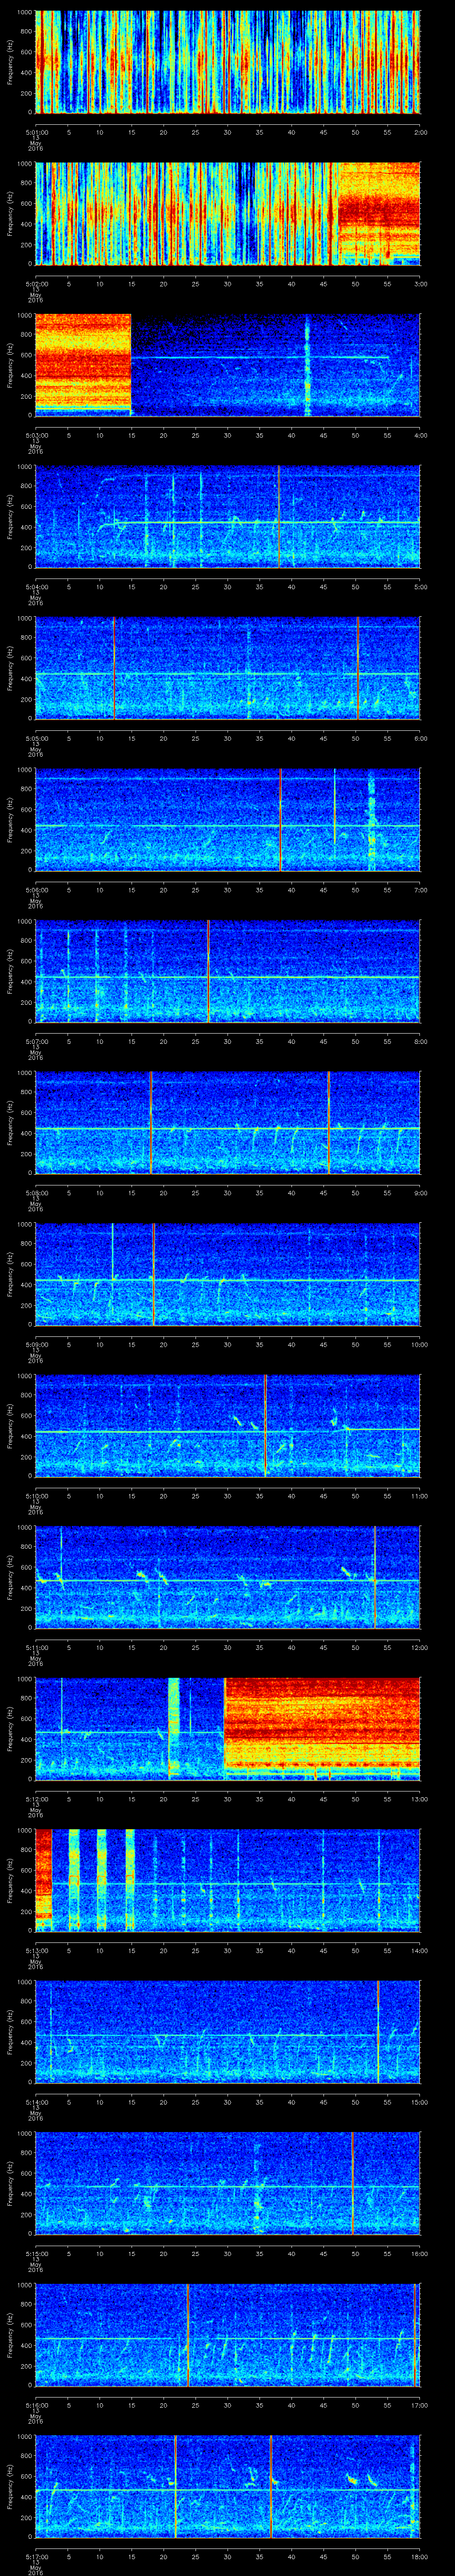Click the '5:10:00' start time label
Viewport: 455px width, 2576px height.
pyautogui.click(x=36, y=1495)
